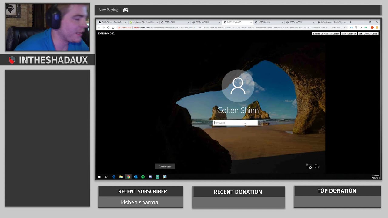Open Spotify from the taskbar
Image resolution: width=388 pixels, height=218 pixels.
(x=143, y=177)
